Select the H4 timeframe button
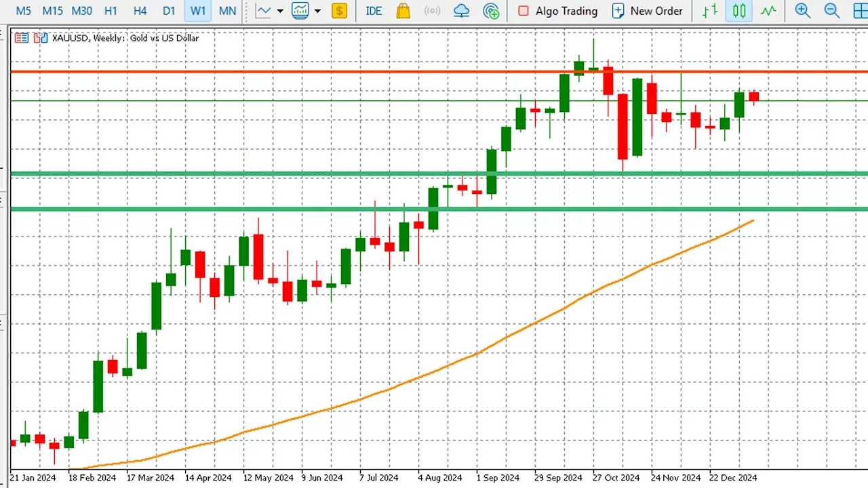Screen dimensions: 868x488 coord(140,11)
